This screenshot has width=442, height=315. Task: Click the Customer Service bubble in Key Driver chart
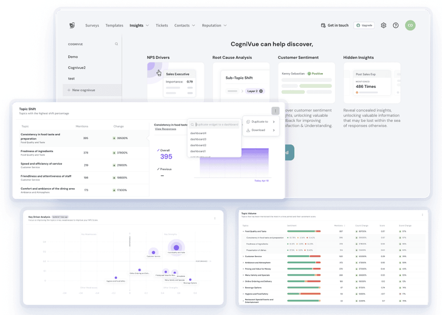coord(153,252)
